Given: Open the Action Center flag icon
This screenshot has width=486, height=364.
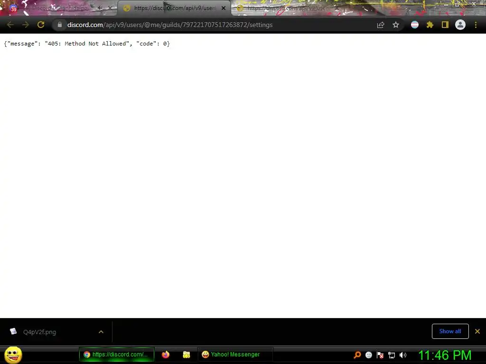Looking at the screenshot, I should tap(380, 355).
